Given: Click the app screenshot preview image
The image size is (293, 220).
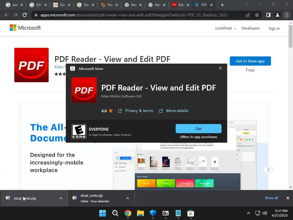Looking at the screenshot, I should [144, 145].
